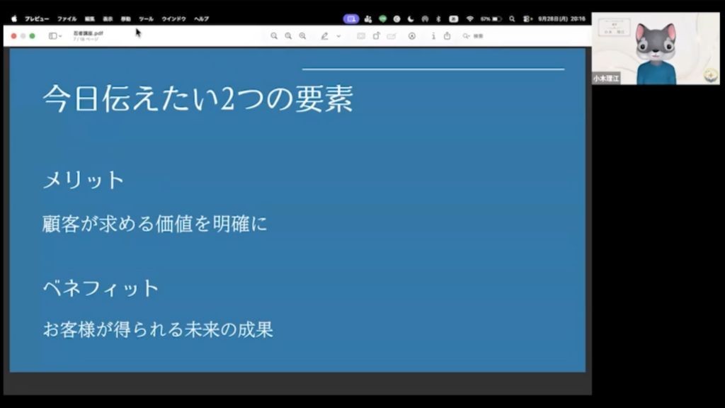725x408 pixels.
Task: Click the rectangular selection toolbar icon
Action: pyautogui.click(x=361, y=35)
